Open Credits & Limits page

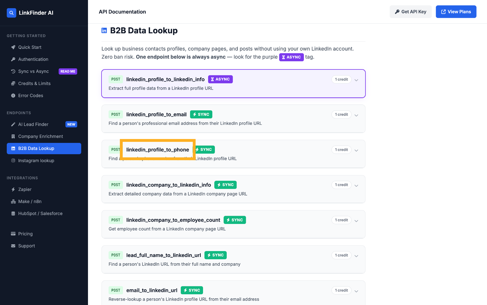point(44,84)
